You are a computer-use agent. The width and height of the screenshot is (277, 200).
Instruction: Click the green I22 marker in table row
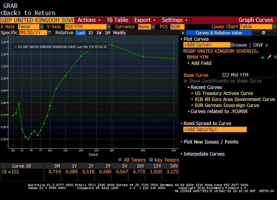pos(9,172)
